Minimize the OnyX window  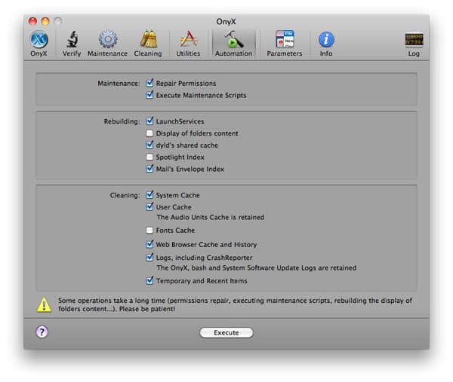coord(45,21)
